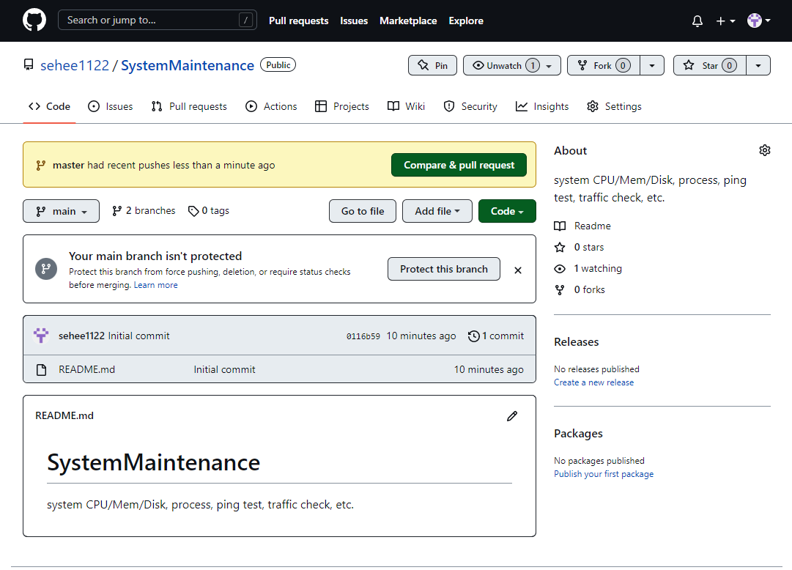Open README.md in the file list
Screen dimensions: 792x570
pos(87,369)
